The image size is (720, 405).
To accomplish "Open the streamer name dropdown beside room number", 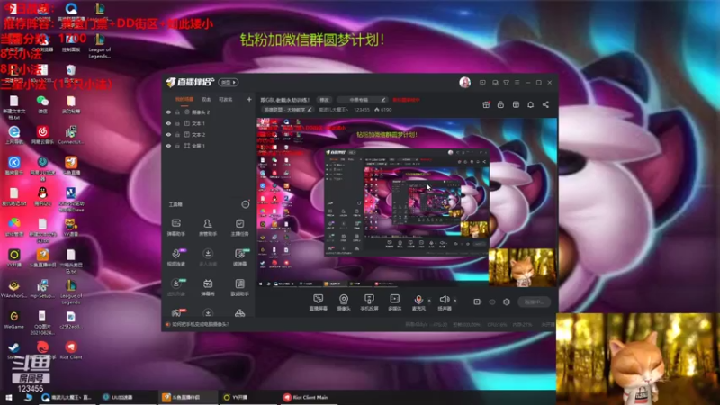I will [333, 110].
